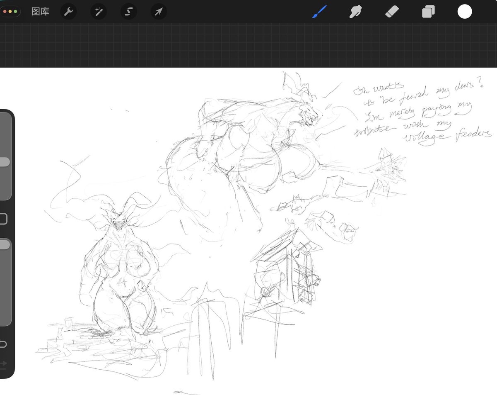Viewport: 497px width, 395px height.
Task: Undo the last stroke with sidebar arrow
Action: coord(2,344)
